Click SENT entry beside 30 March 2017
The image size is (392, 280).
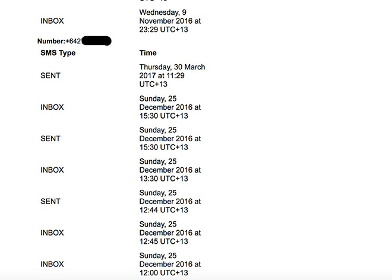click(x=50, y=76)
